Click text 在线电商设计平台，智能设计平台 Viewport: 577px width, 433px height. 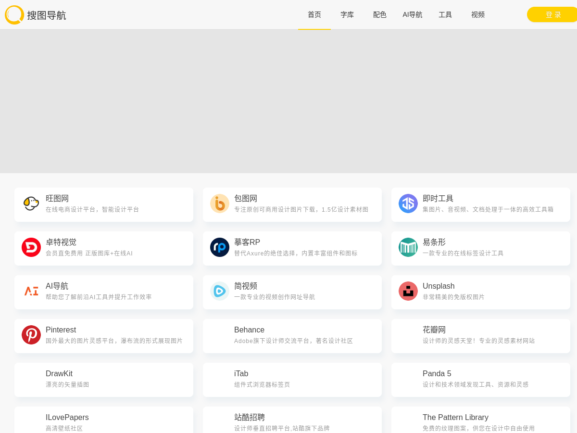pos(92,210)
